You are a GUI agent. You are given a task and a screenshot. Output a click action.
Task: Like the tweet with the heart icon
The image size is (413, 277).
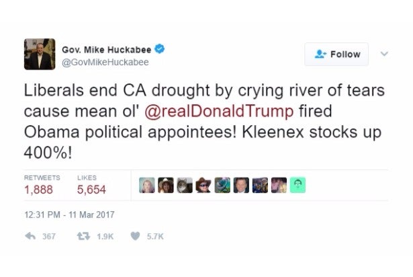[135, 236]
